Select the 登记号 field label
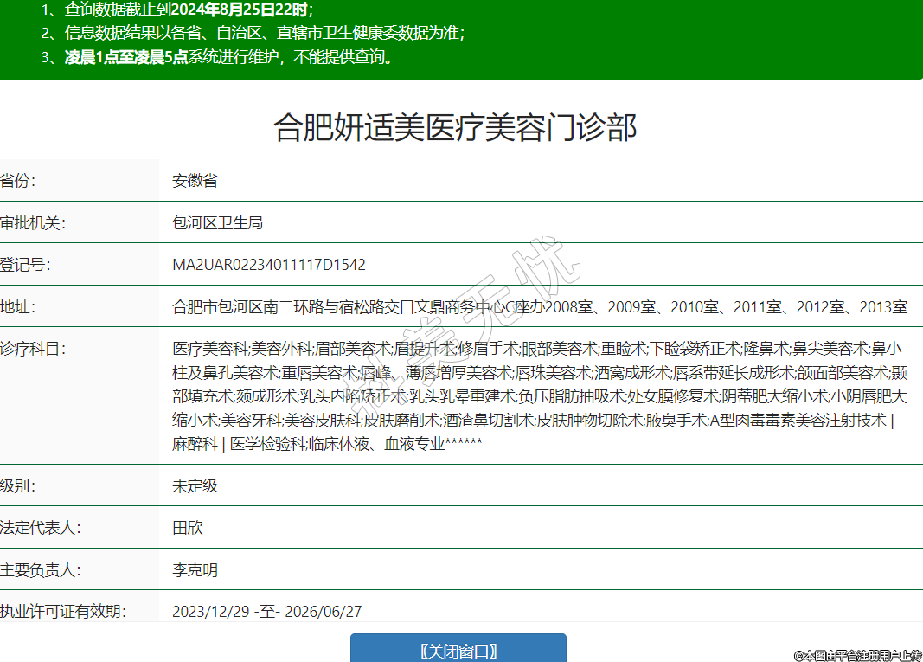Viewport: 923px width, 662px height. point(26,265)
